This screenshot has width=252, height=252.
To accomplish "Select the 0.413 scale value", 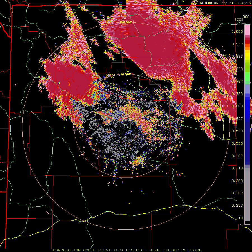I will pyautogui.click(x=237, y=168).
